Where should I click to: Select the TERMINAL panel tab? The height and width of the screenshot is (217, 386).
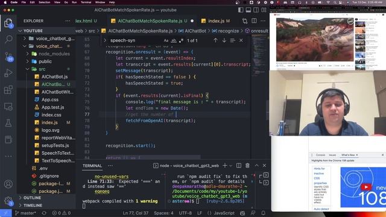coord(92,166)
